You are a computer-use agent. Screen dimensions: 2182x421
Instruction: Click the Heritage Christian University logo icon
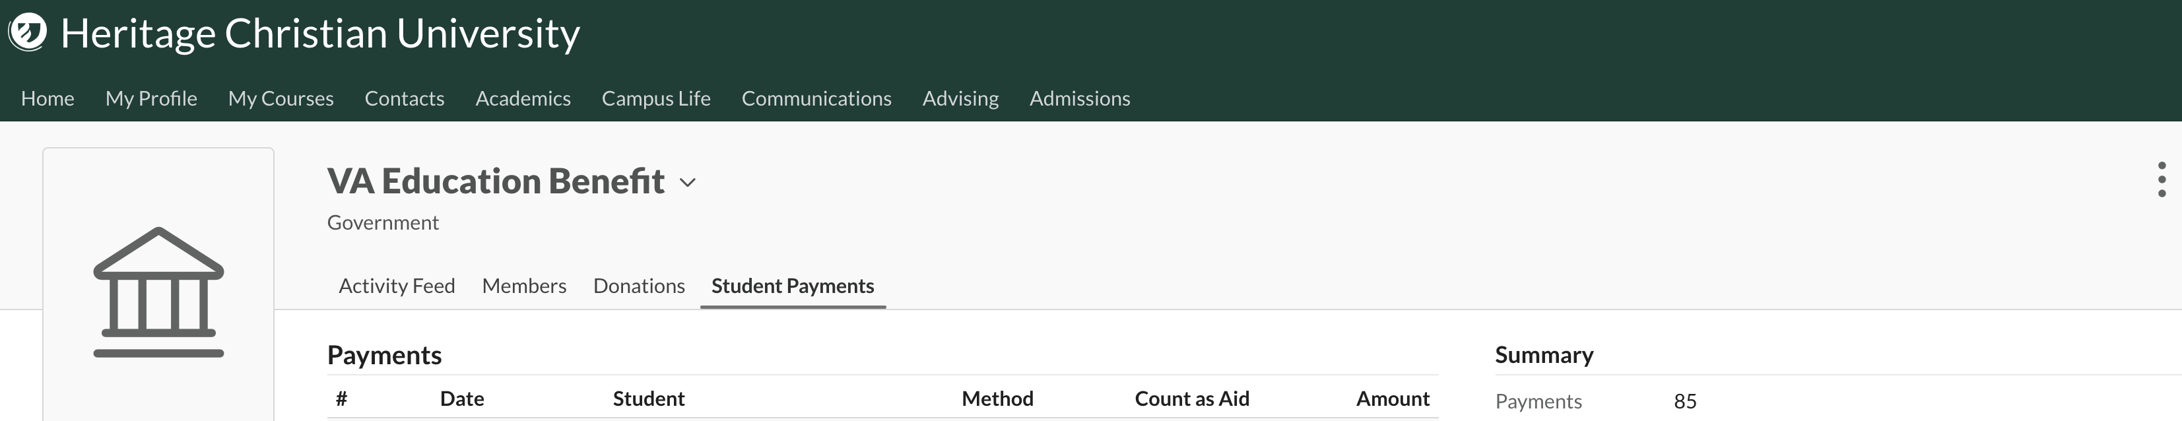pos(27,33)
